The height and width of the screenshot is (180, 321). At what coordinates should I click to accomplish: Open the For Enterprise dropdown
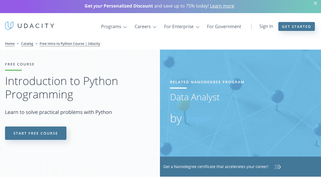point(181,26)
